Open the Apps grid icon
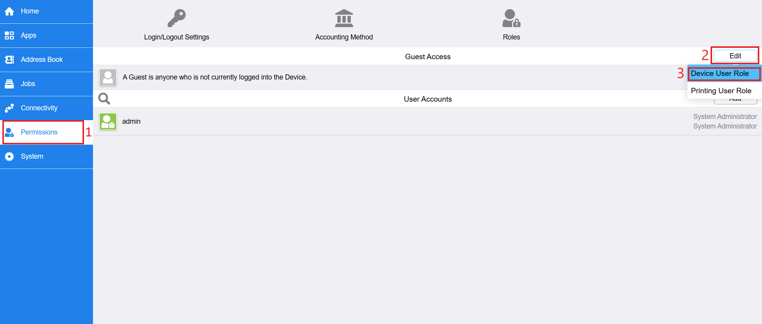 tap(9, 36)
